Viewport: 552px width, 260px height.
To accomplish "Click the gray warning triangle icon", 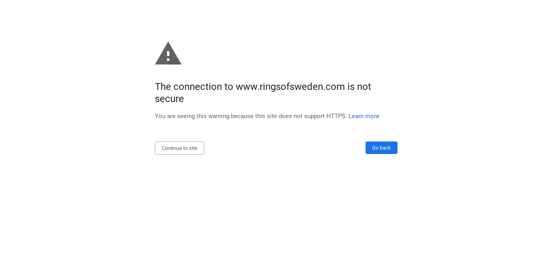I will point(168,53).
